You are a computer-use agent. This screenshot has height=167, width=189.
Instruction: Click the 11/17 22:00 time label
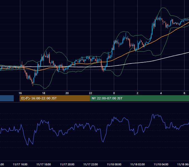[x=91, y=164]
